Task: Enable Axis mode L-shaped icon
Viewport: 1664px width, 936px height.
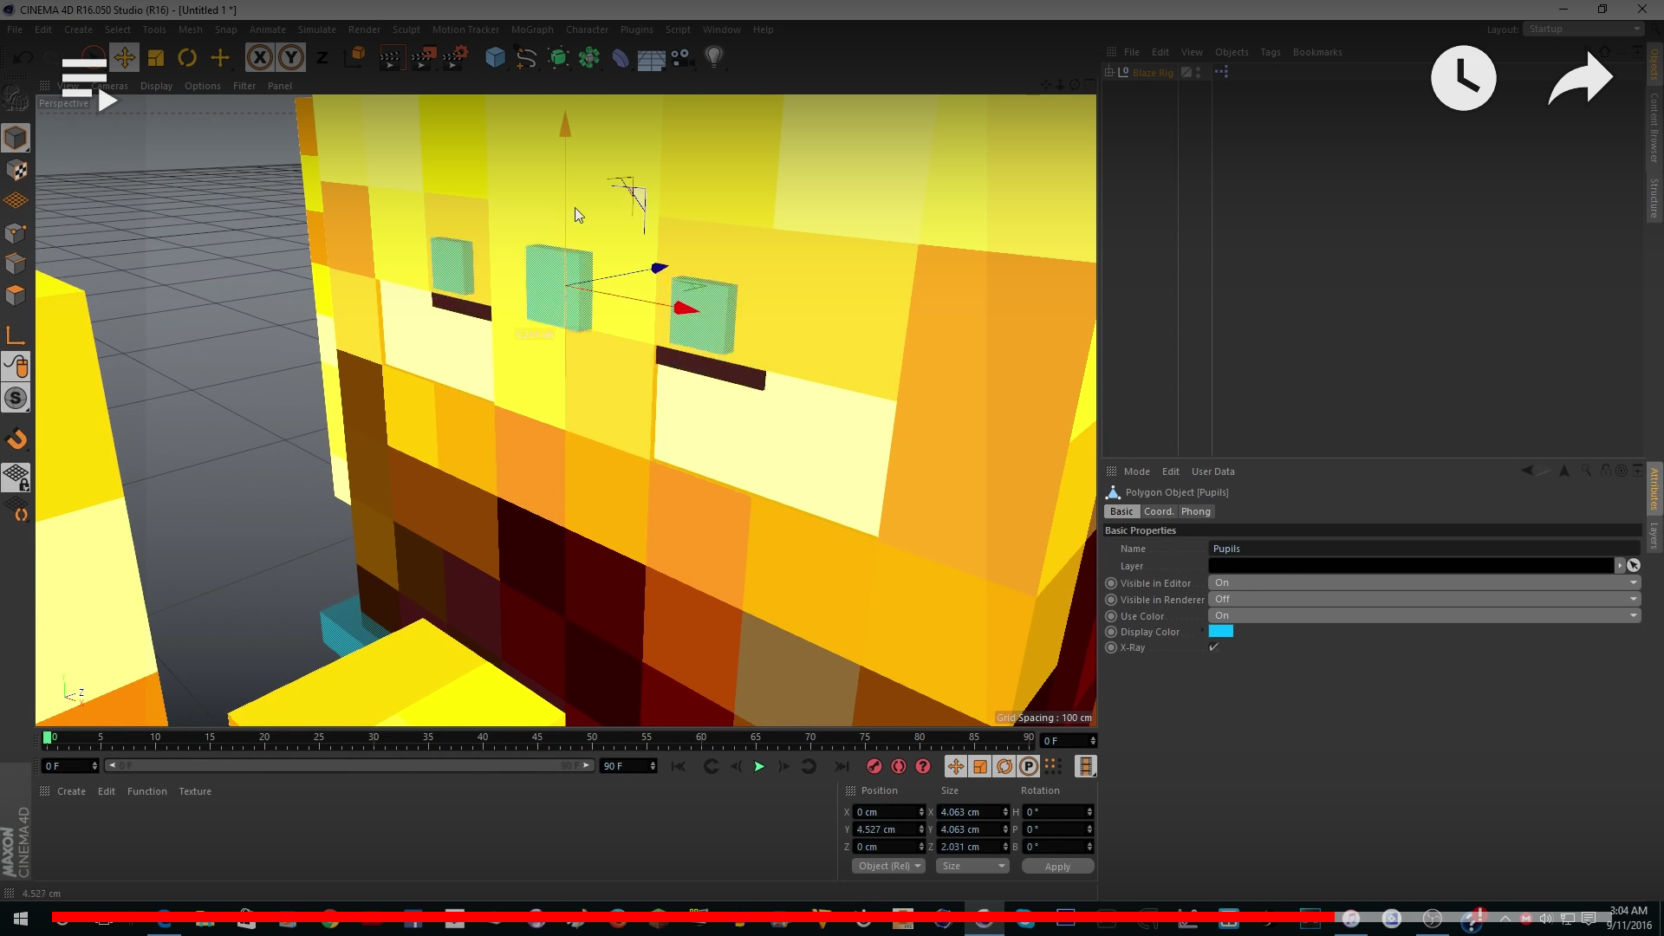Action: 16,335
